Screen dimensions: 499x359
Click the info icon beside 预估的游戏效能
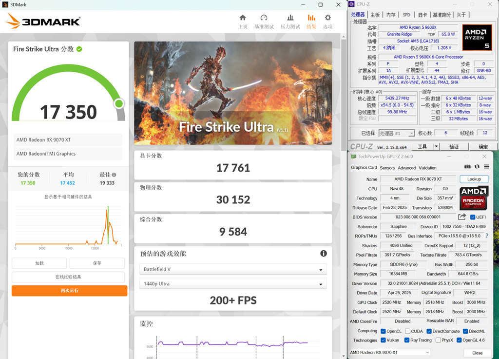tap(323, 254)
